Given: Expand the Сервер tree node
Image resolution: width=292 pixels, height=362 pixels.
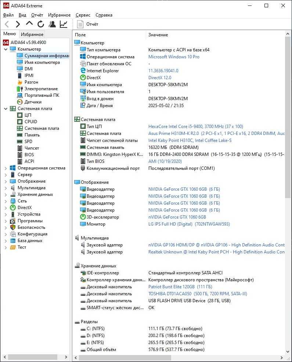Looking at the screenshot, I should pyautogui.click(x=6, y=175).
